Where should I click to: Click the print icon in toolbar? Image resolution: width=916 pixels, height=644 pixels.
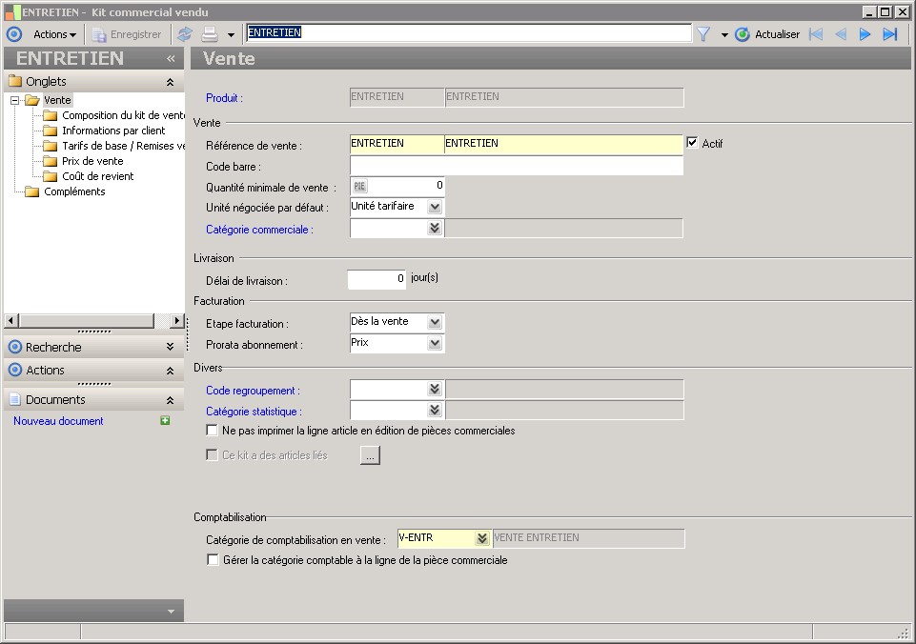click(x=210, y=34)
